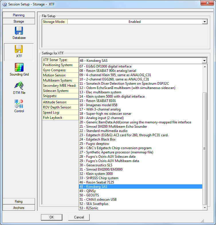Click the Cancel button

(x=79, y=217)
